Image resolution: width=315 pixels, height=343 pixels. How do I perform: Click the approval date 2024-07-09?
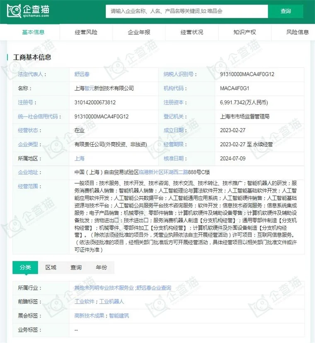(233, 158)
